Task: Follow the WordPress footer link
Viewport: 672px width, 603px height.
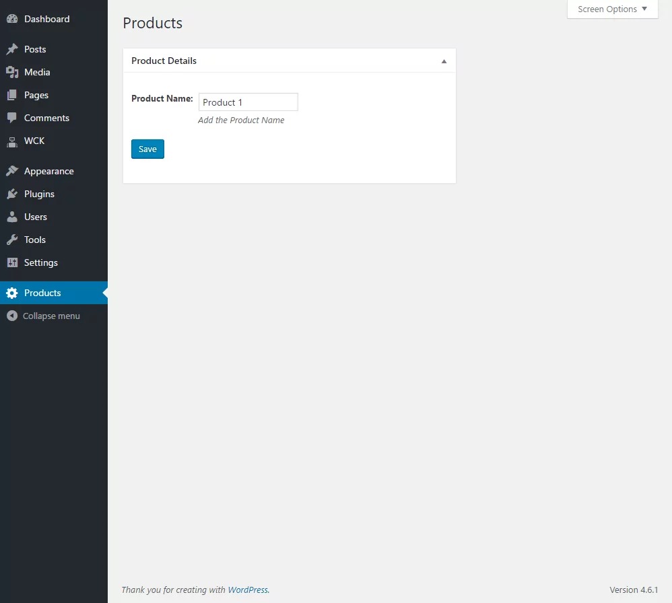Action: point(248,590)
